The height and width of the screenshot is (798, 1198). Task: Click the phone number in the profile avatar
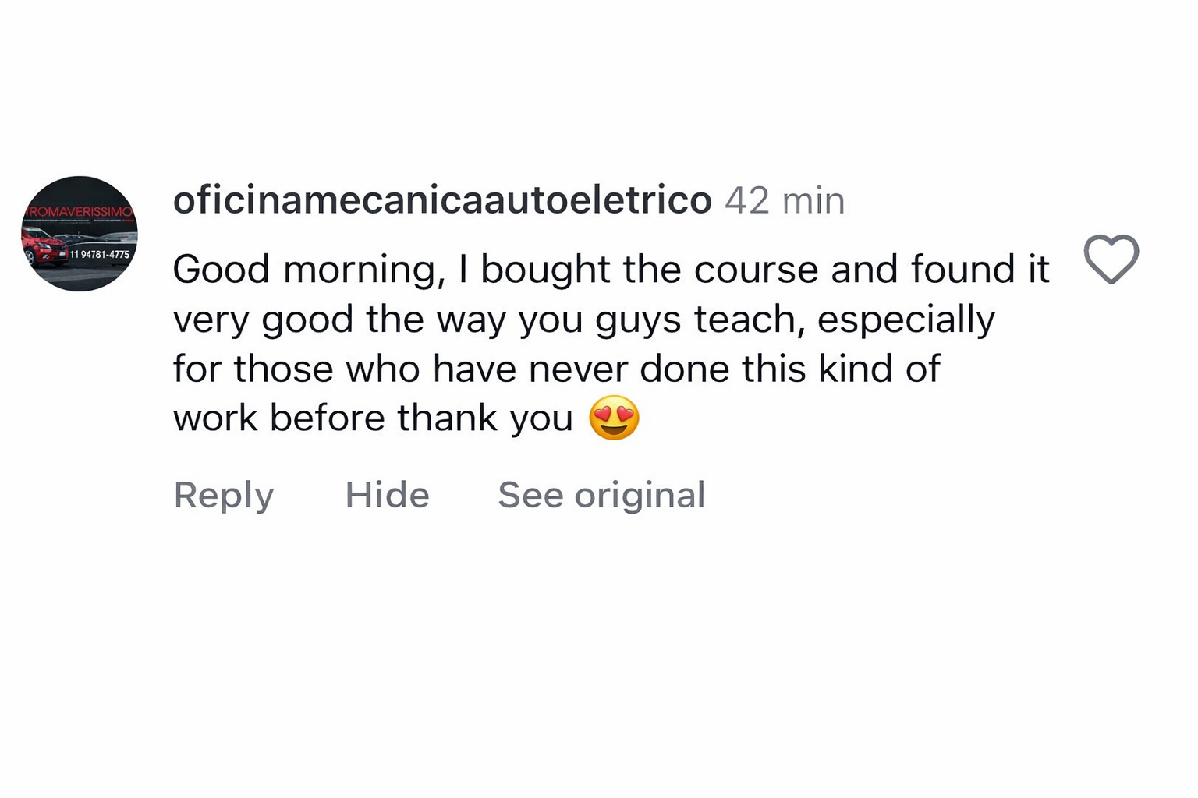(x=100, y=254)
